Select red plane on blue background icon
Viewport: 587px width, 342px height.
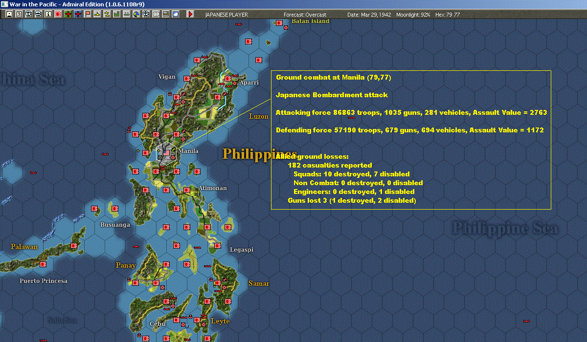click(x=78, y=14)
